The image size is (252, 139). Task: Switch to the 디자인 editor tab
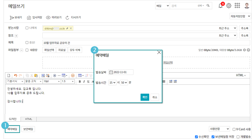coord(13,119)
